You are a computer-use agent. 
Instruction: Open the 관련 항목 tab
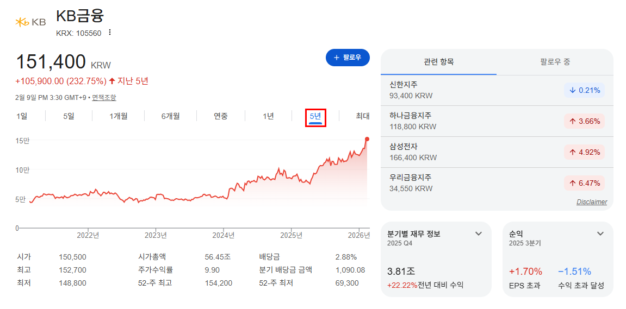pos(439,62)
